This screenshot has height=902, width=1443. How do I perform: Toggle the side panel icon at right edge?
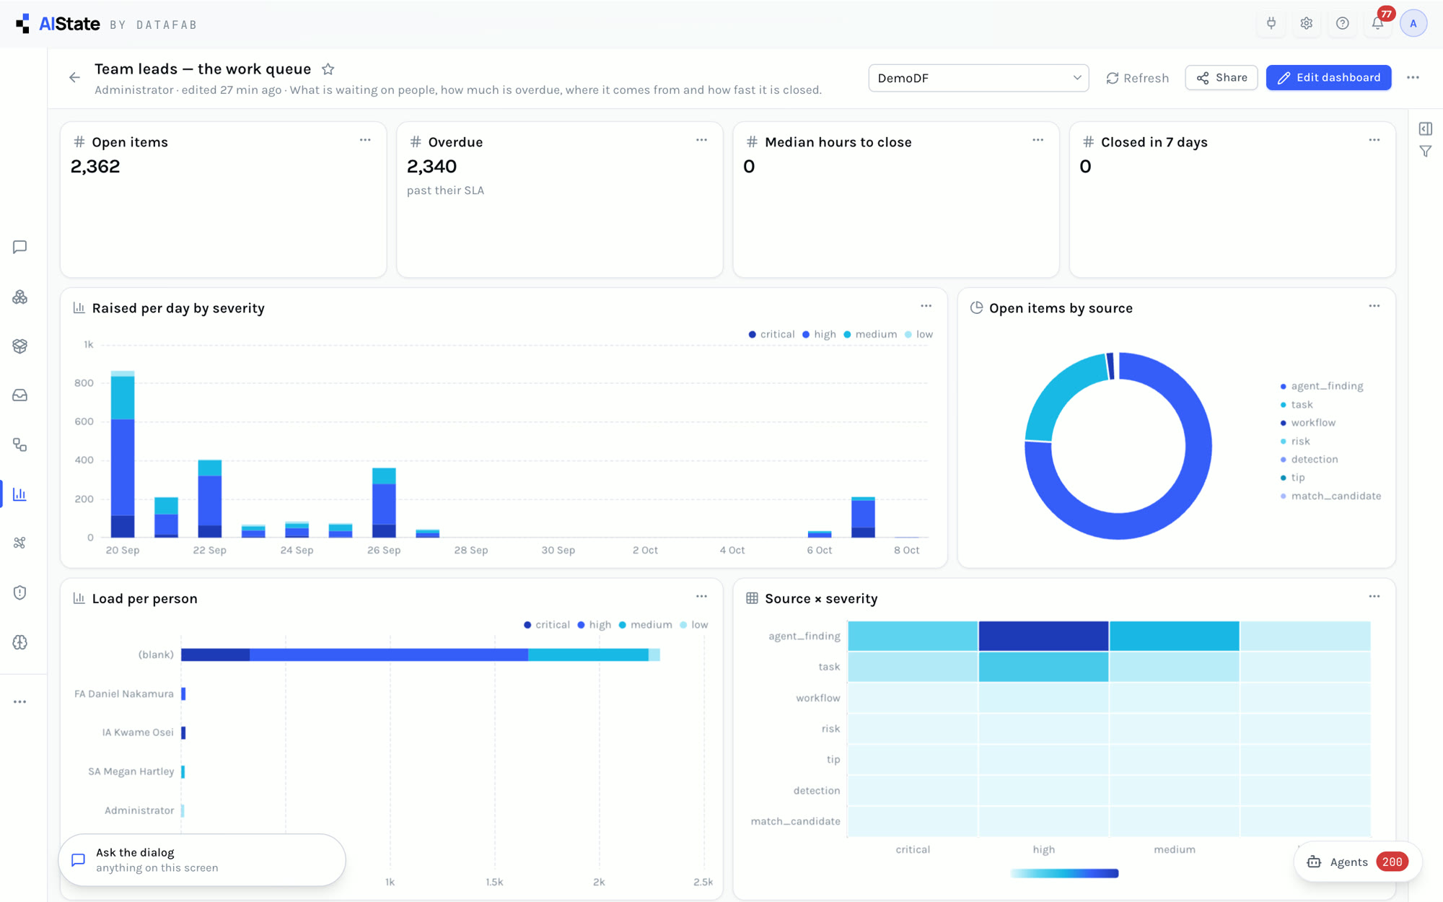pyautogui.click(x=1426, y=128)
